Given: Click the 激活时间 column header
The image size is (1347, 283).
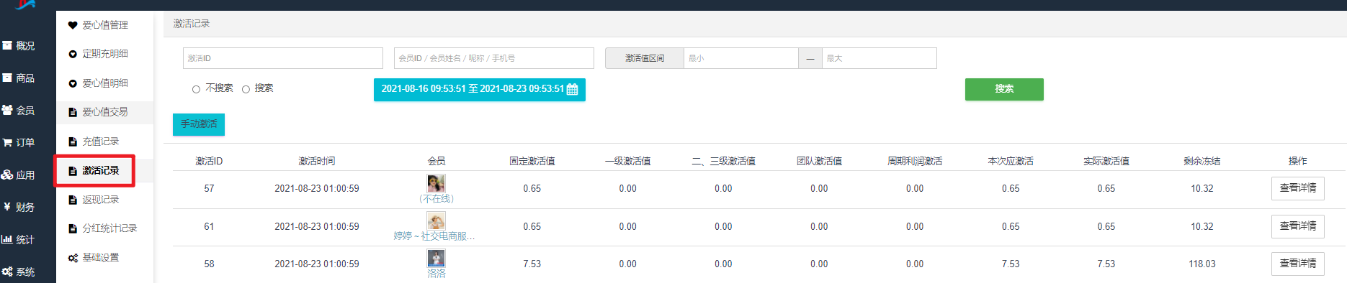Looking at the screenshot, I should click(317, 161).
